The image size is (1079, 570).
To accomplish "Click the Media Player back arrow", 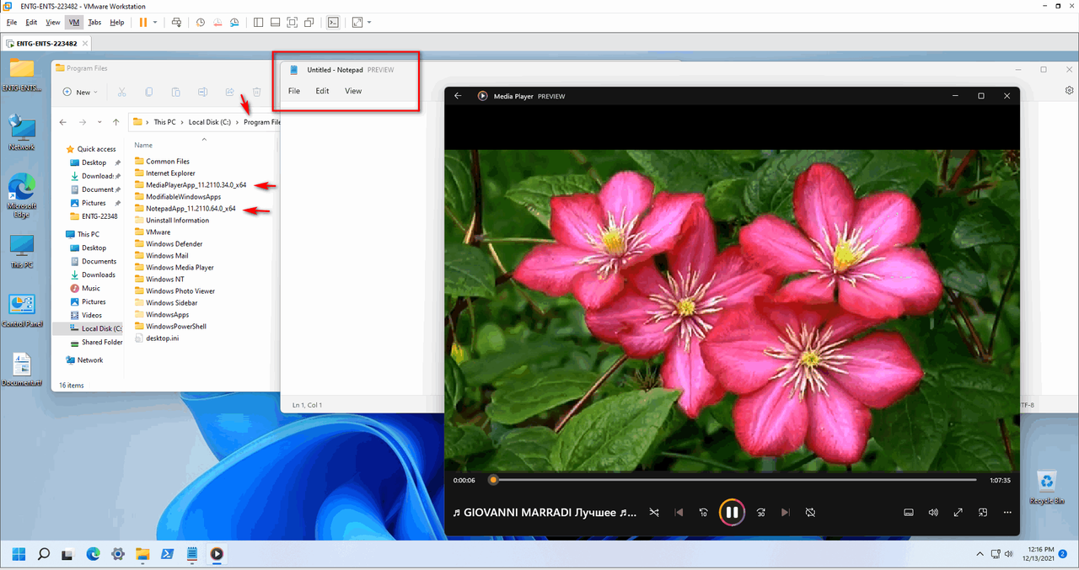I will click(458, 96).
